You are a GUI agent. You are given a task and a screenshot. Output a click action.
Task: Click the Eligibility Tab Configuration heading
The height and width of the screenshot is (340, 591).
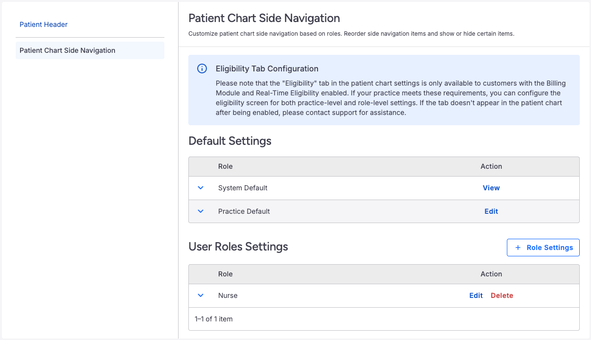[x=267, y=68]
